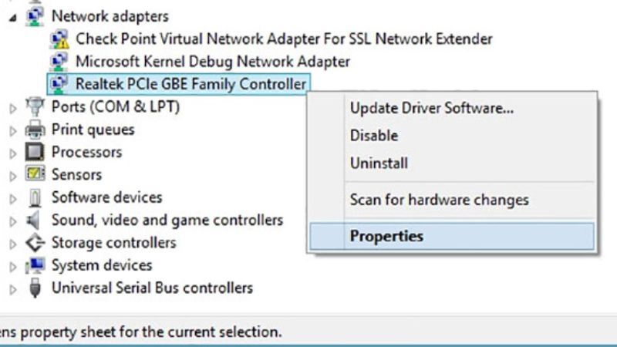Choose Uninstall from the context menu

[x=379, y=163]
